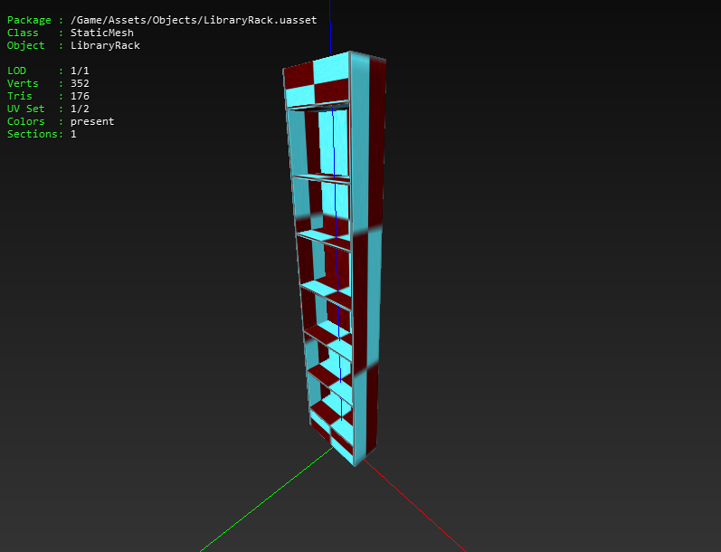Viewport: 721px width, 552px height.
Task: Click the green Object label
Action: pyautogui.click(x=25, y=45)
